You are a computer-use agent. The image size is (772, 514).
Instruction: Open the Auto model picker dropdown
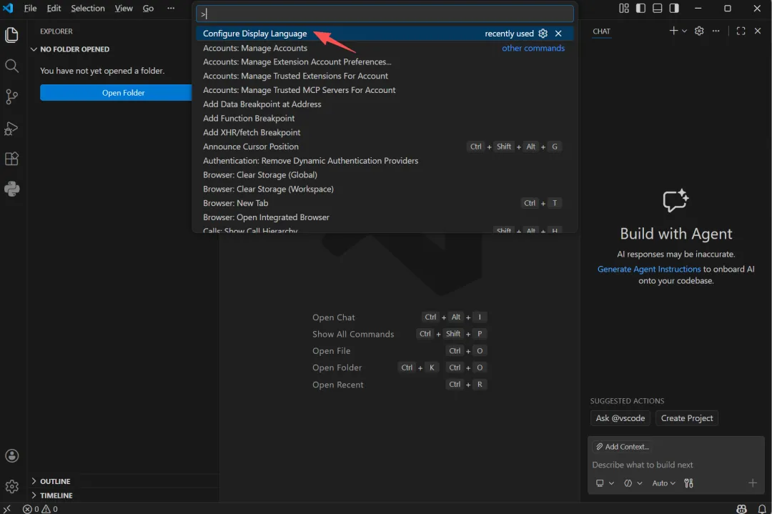(x=663, y=483)
